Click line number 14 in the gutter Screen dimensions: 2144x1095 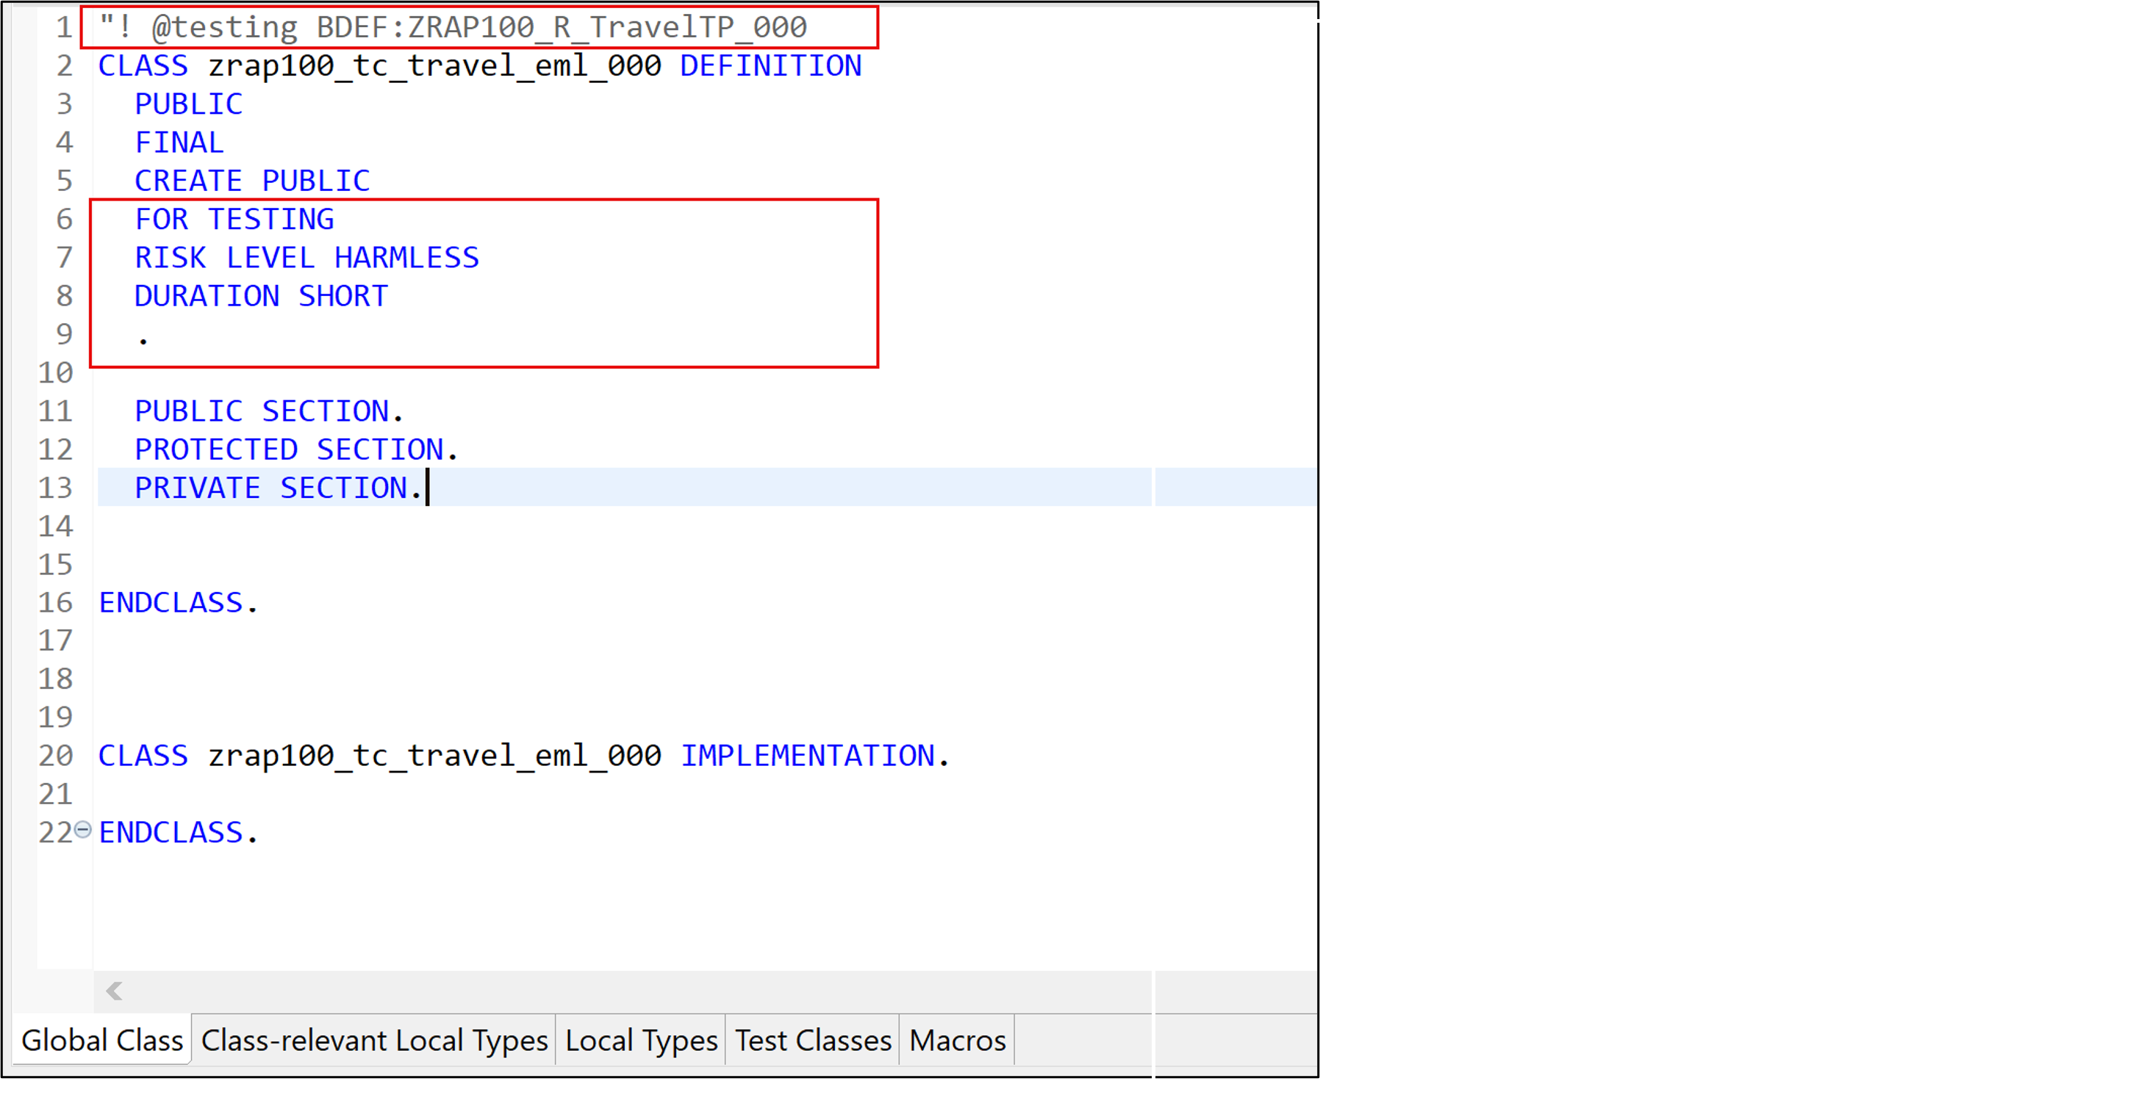pos(56,525)
